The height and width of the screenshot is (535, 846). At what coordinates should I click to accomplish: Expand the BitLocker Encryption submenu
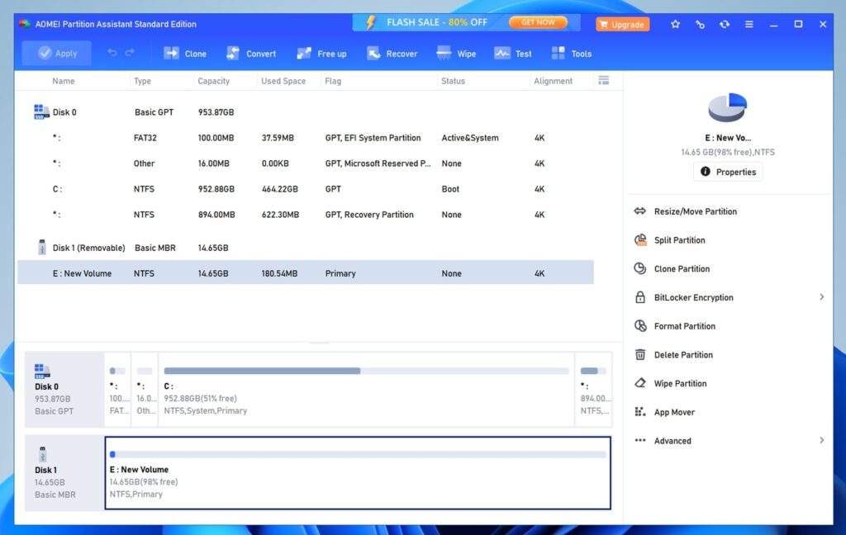tap(821, 297)
